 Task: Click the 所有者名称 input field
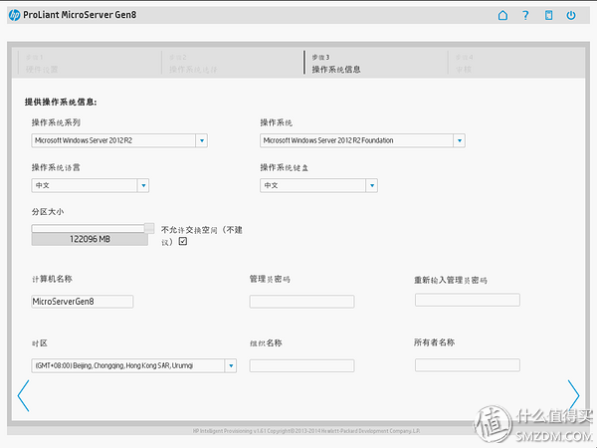pos(468,365)
